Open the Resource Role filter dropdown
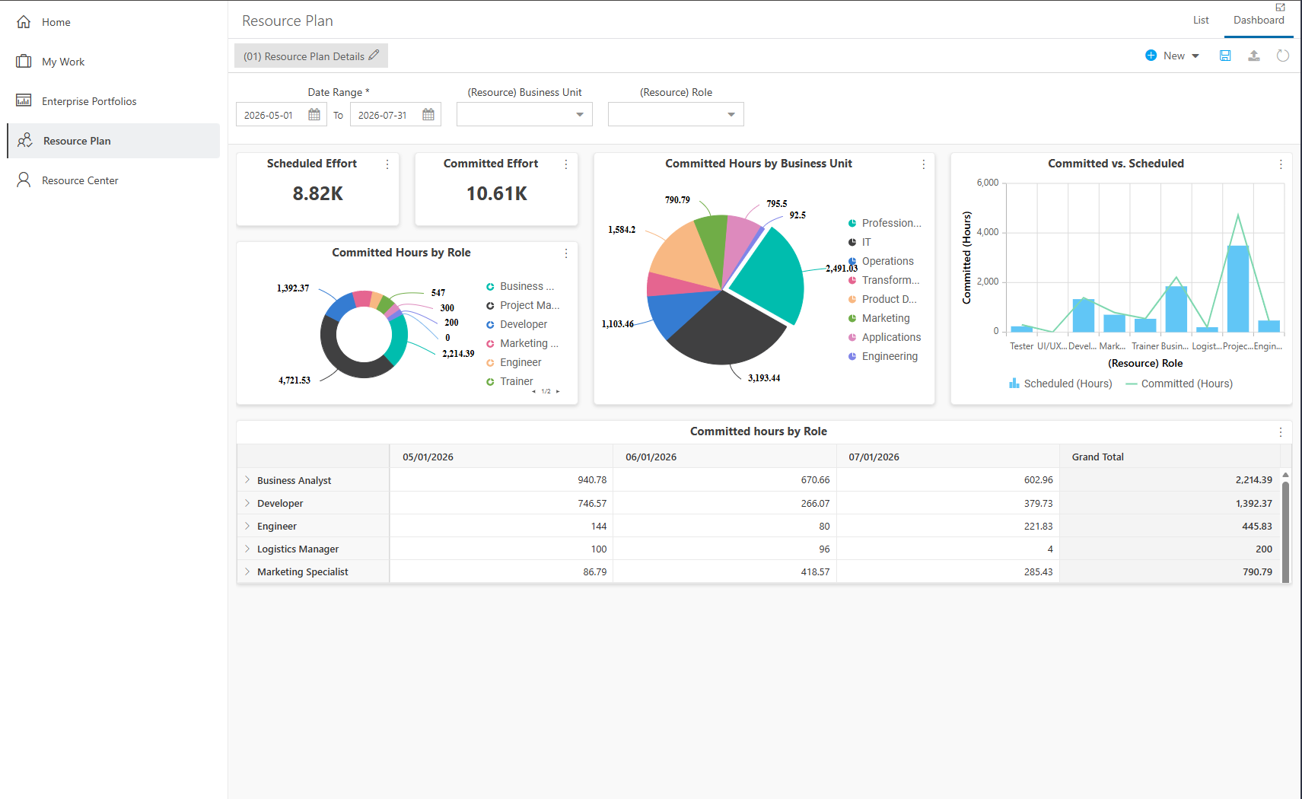The image size is (1302, 799). (676, 114)
